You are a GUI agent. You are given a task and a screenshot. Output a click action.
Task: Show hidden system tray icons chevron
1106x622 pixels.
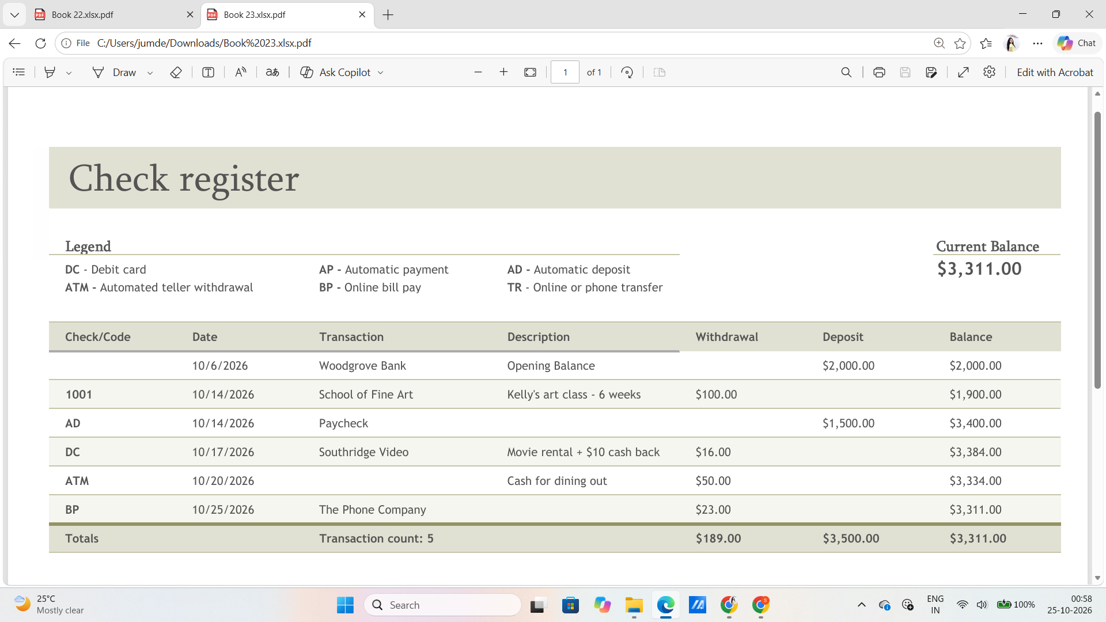tap(862, 605)
